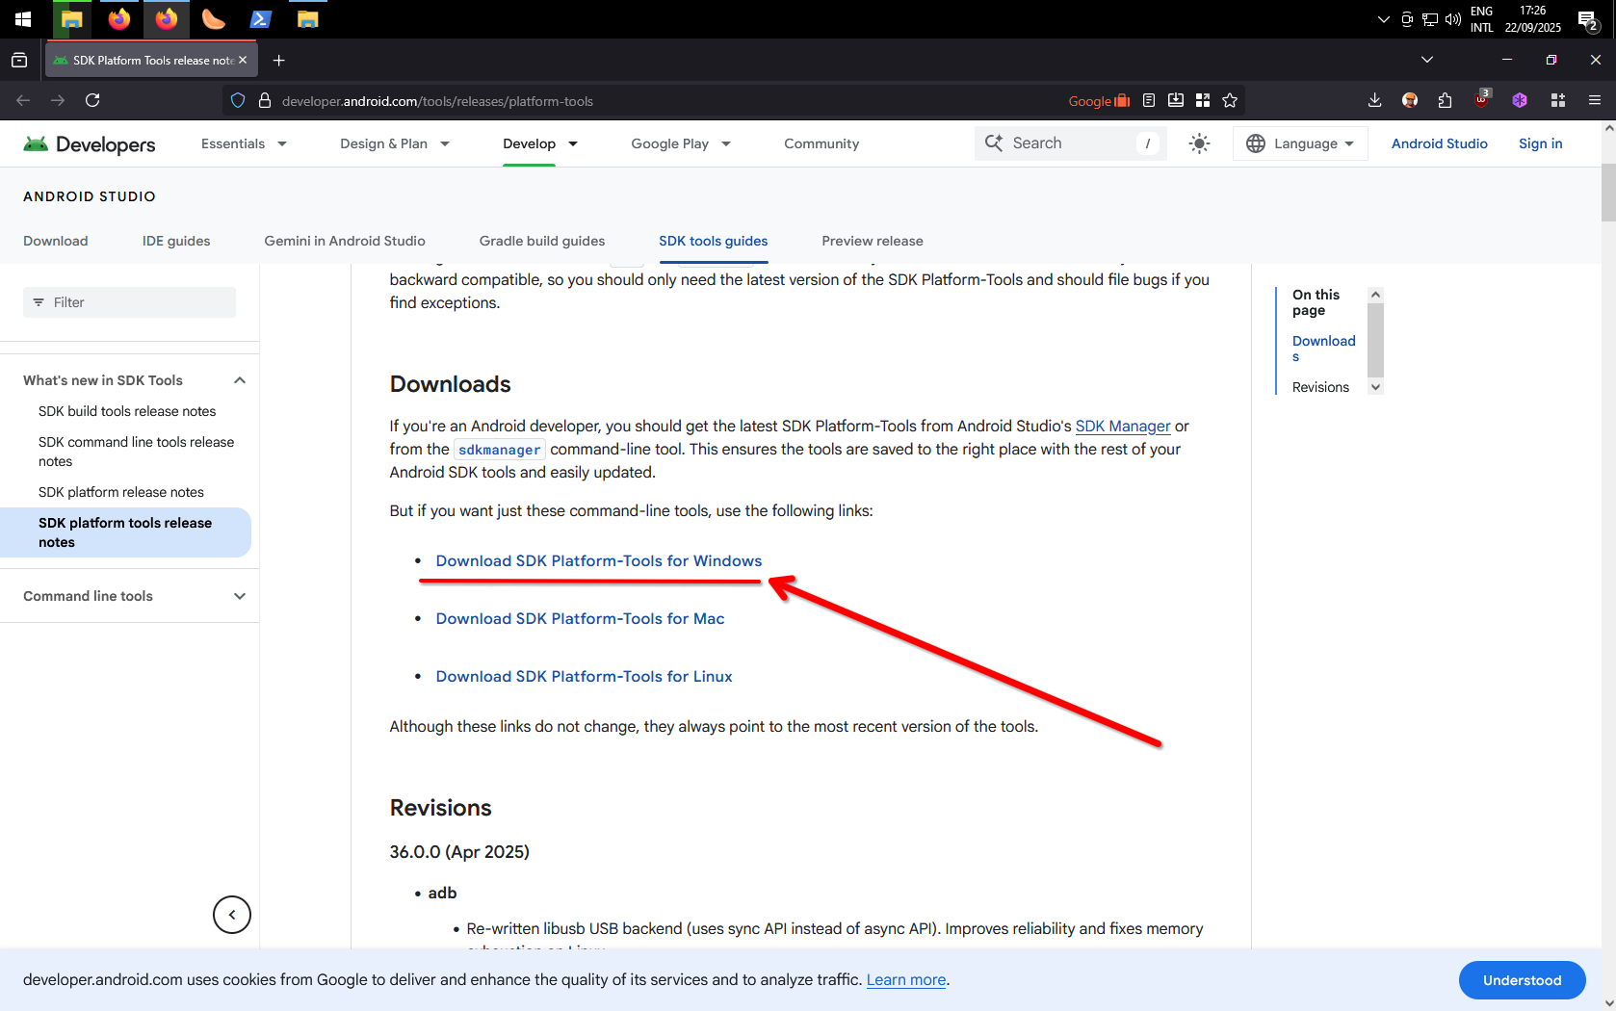Open the Essentials dropdown menu
Screen dimensions: 1616x1011
tap(244, 143)
